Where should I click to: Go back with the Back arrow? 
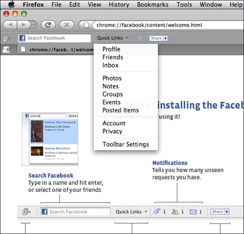pyautogui.click(x=10, y=25)
